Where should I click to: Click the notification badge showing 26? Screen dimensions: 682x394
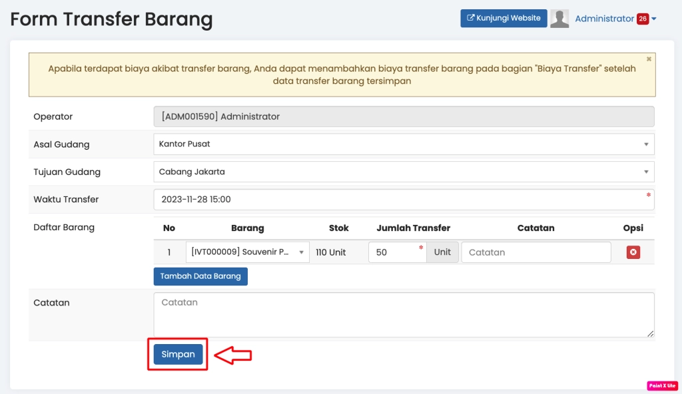(x=642, y=19)
